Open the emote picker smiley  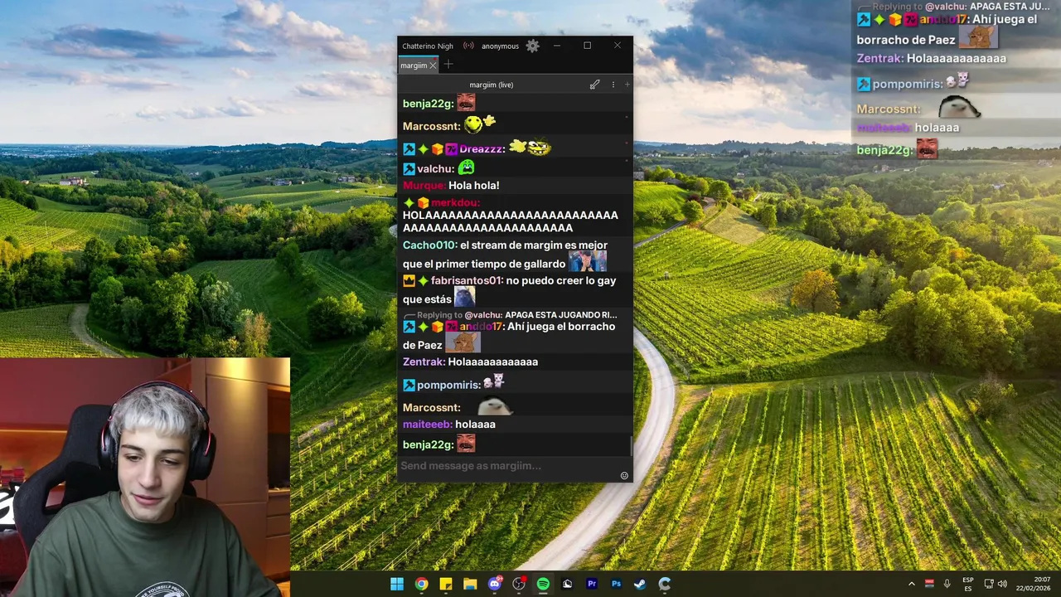(x=624, y=476)
